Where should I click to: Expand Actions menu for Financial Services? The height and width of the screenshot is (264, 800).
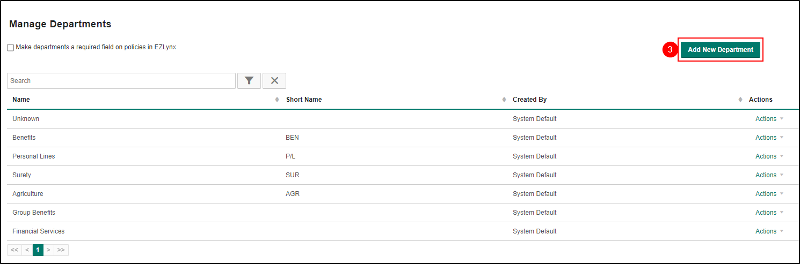pyautogui.click(x=769, y=231)
